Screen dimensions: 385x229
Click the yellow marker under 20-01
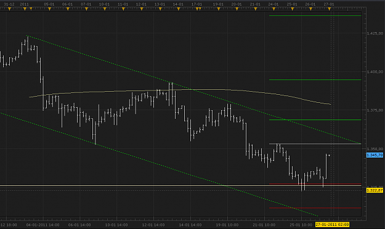[x=237, y=9]
